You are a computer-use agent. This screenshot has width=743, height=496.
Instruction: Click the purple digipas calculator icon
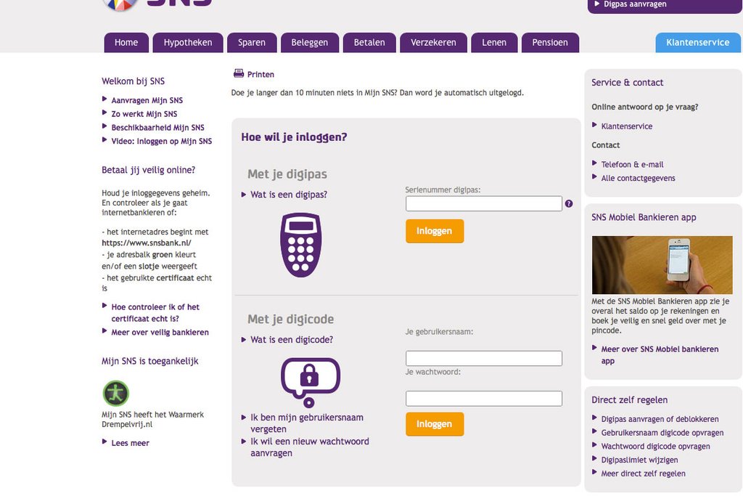coord(301,245)
